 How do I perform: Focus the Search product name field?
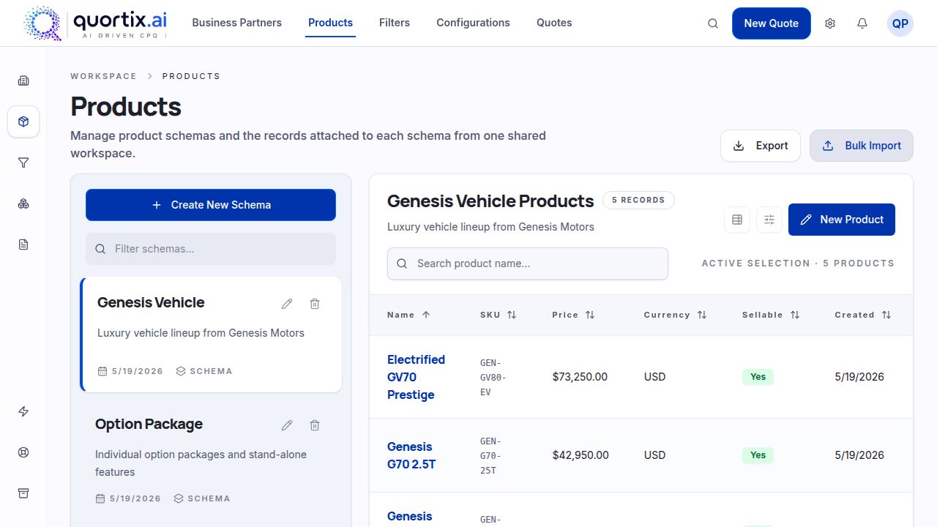click(x=528, y=263)
